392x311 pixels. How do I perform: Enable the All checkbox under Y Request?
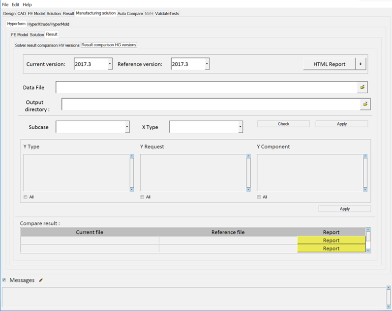tap(142, 197)
